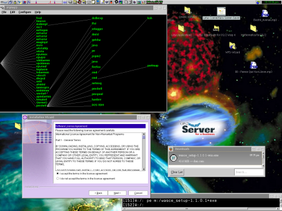Select 'netmsg' process node

96,83
